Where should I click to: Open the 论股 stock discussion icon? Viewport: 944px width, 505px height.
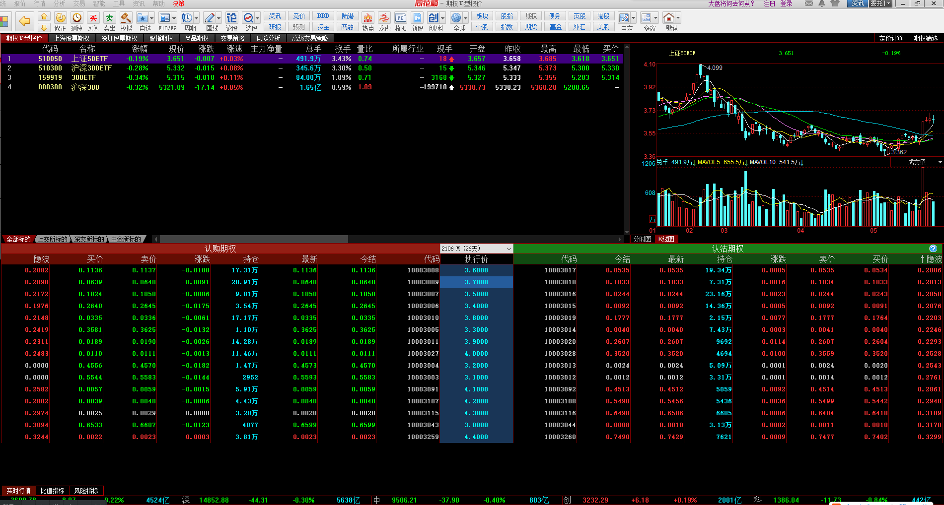[x=231, y=18]
